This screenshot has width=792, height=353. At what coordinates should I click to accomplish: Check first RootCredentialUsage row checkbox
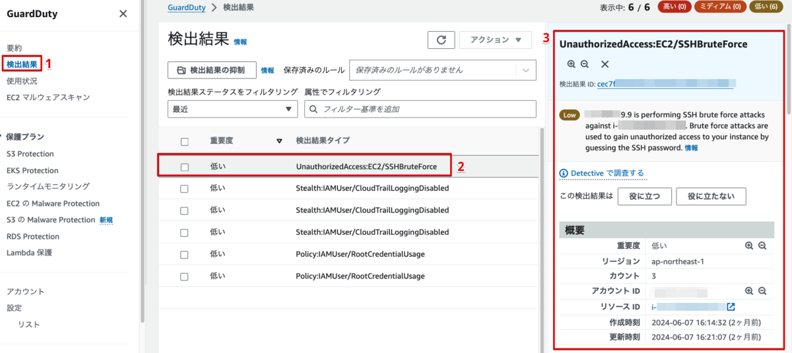coord(185,254)
